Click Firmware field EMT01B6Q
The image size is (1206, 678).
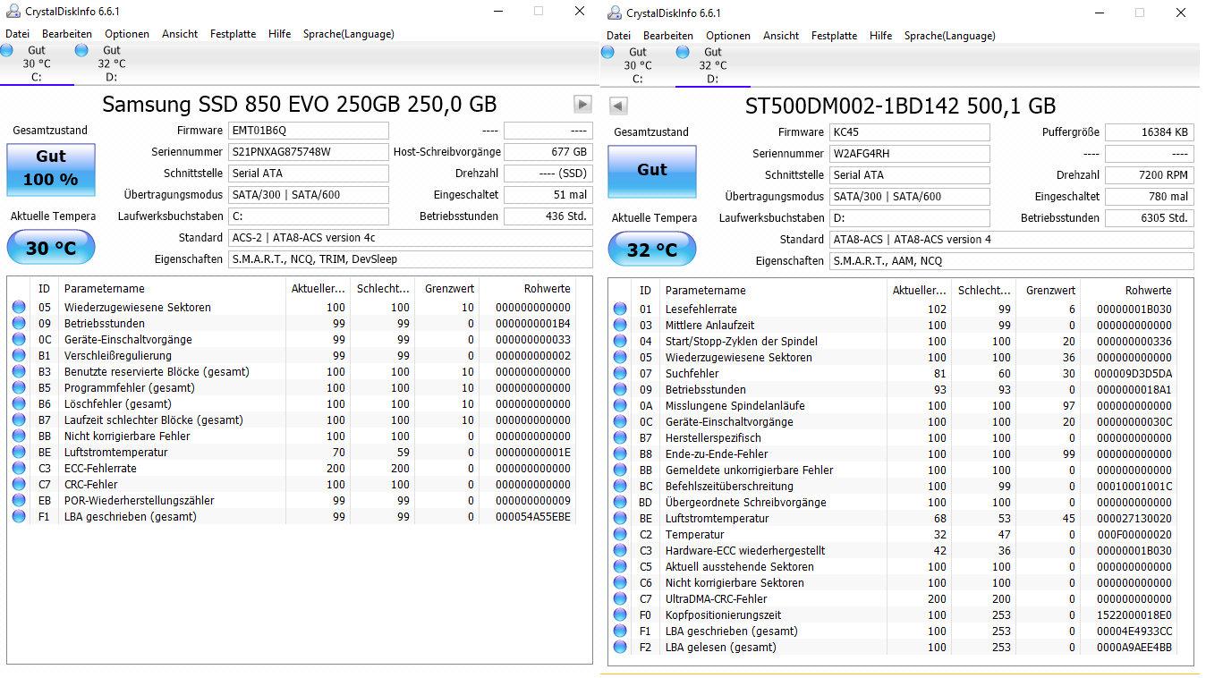(309, 131)
